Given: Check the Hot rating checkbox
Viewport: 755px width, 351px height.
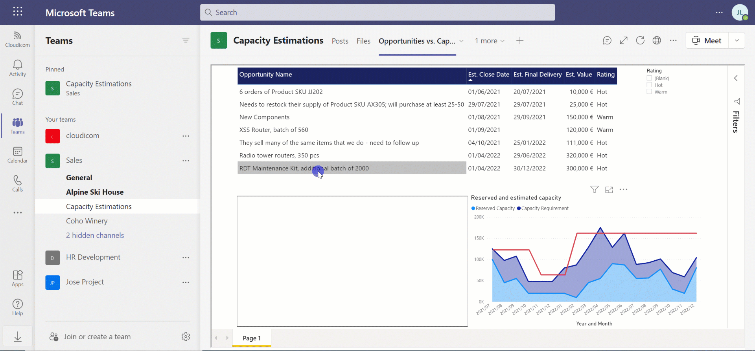Looking at the screenshot, I should pos(649,85).
